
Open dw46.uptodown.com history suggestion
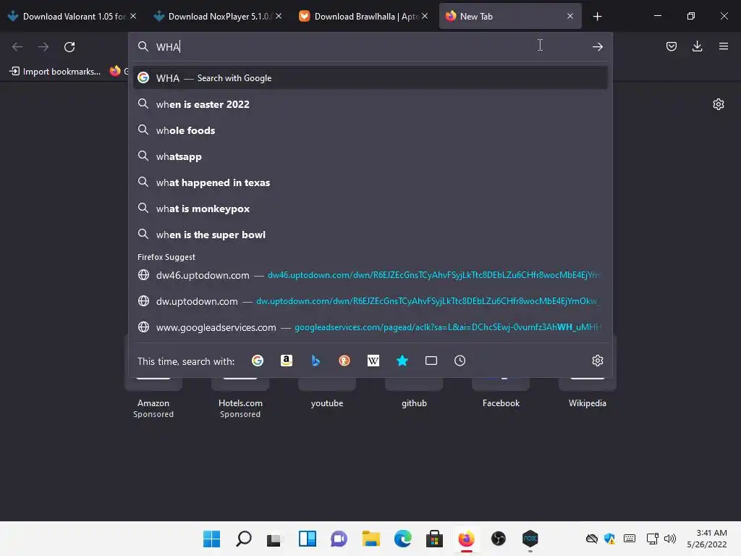coord(370,275)
